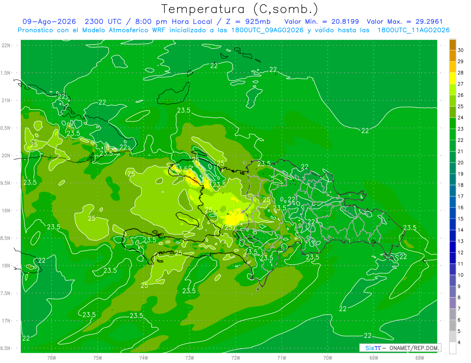The image size is (471, 363).
Task: Click the "17N" latitude axis label
Action: (6, 321)
